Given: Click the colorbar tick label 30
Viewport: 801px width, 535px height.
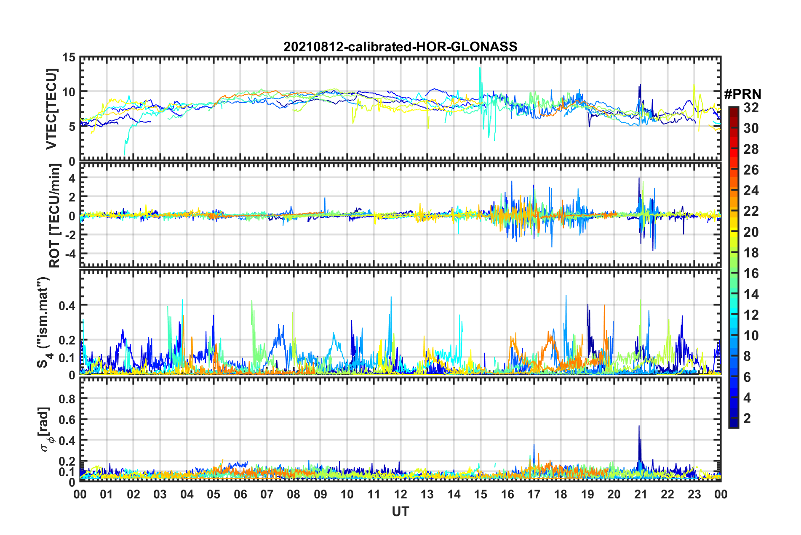Looking at the screenshot, I should tap(751, 128).
